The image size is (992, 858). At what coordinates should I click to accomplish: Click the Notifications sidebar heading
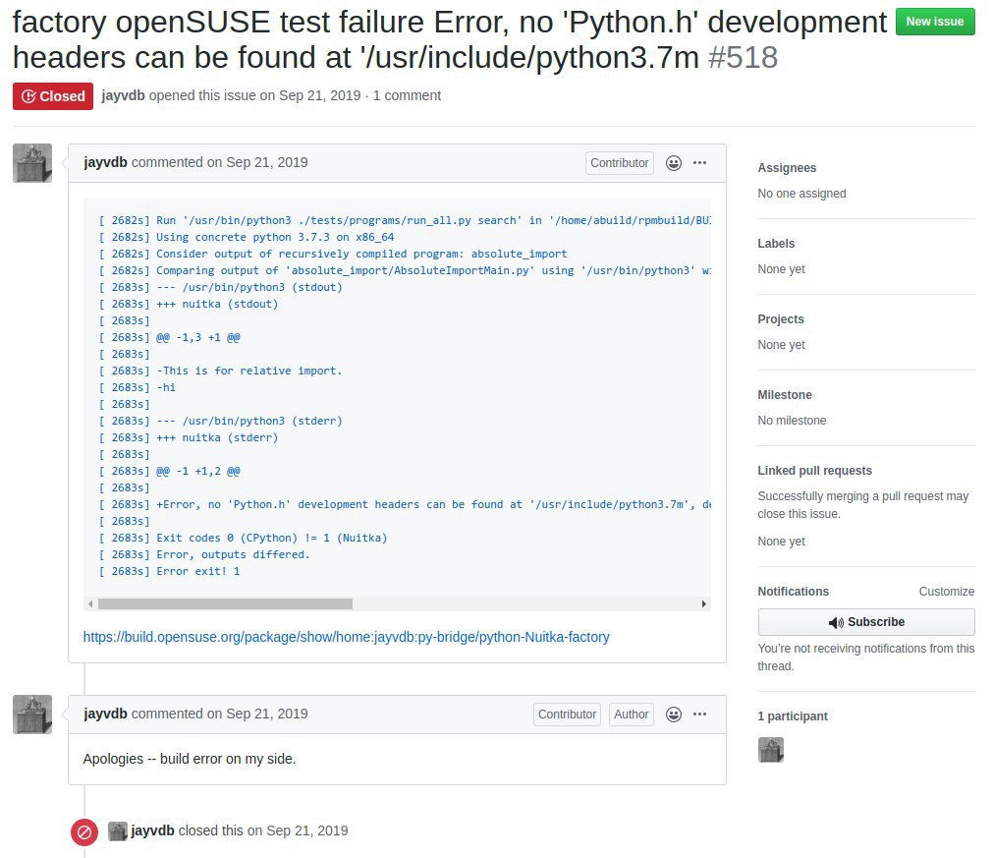pos(793,592)
